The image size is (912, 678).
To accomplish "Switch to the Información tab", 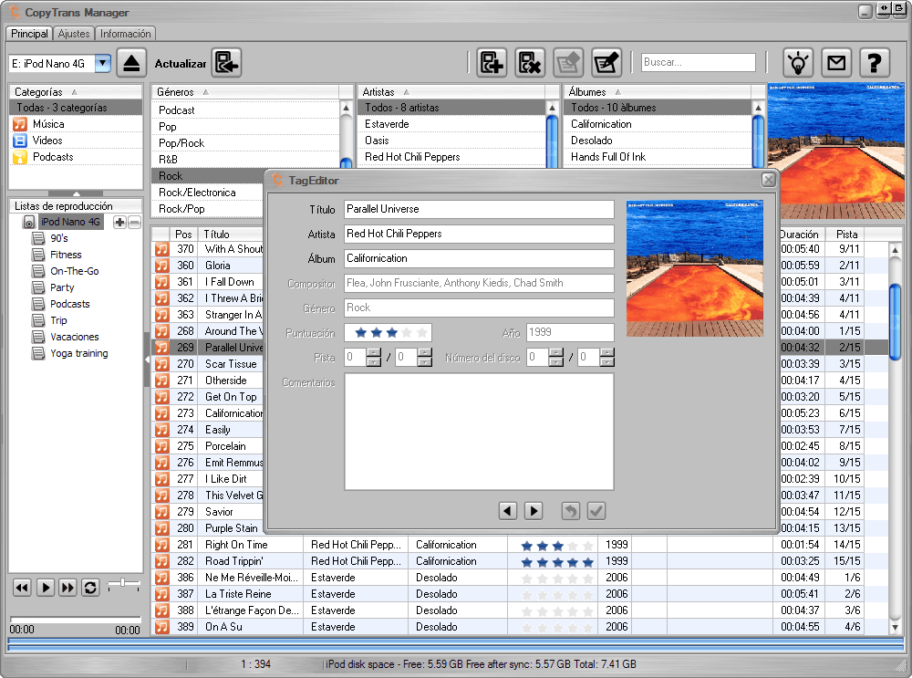I will point(125,34).
